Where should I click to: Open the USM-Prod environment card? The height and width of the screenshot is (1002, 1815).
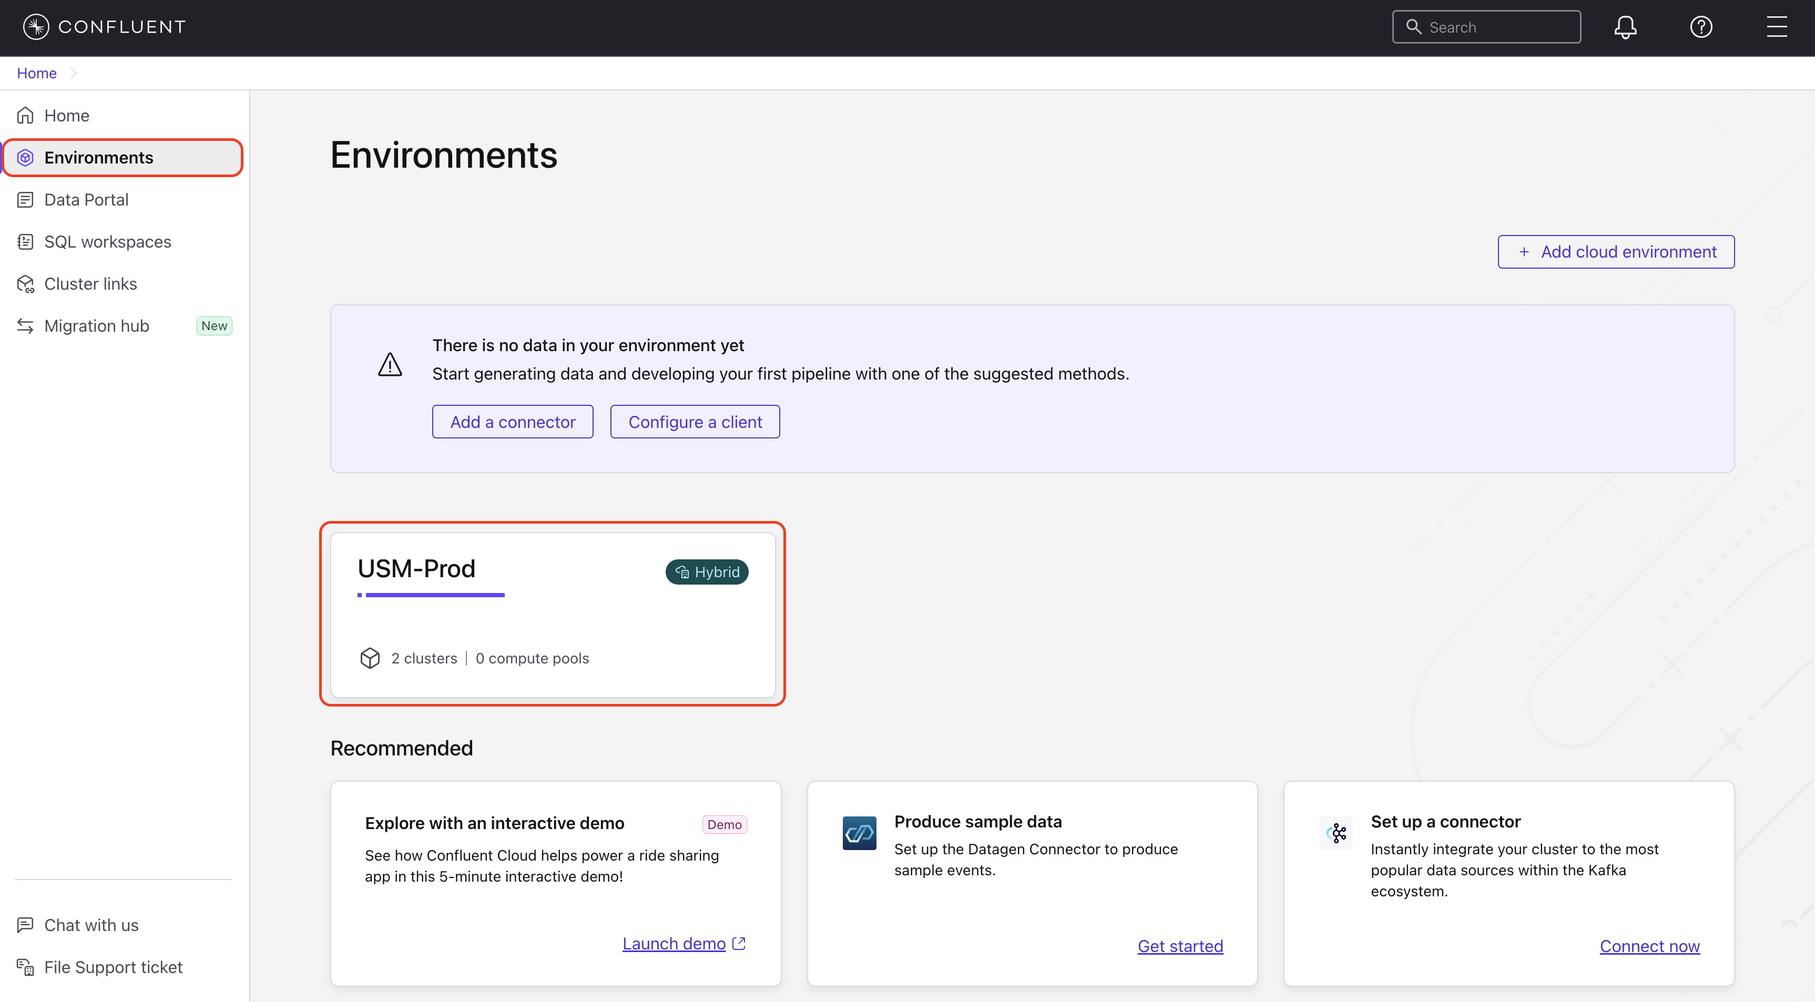click(x=553, y=614)
